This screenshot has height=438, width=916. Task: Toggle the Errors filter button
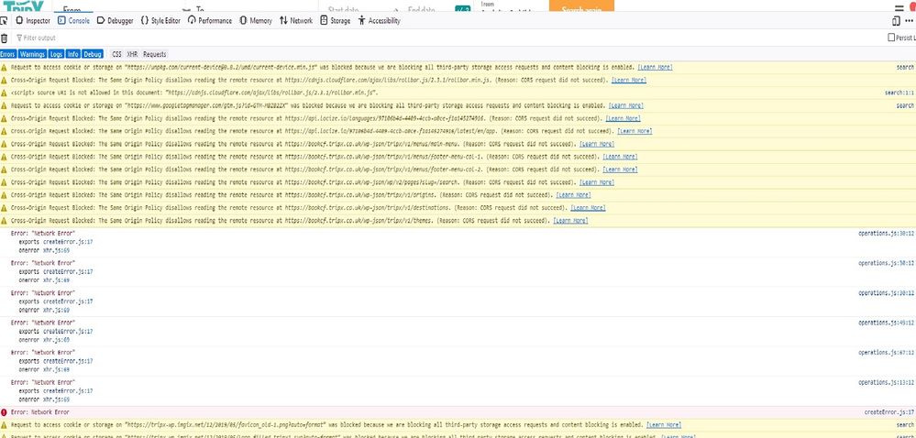point(9,54)
